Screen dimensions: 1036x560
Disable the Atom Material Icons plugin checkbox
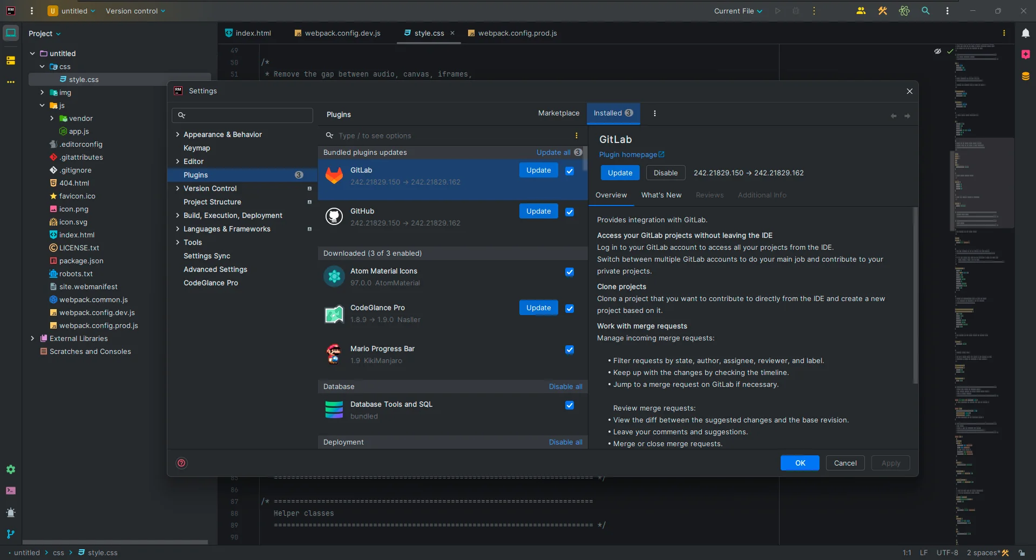pyautogui.click(x=570, y=272)
